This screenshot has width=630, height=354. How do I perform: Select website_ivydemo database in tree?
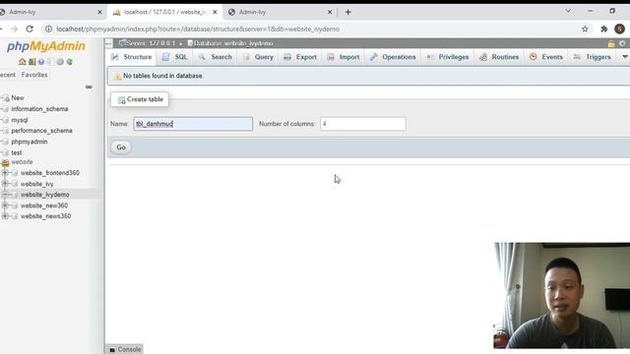click(x=45, y=195)
